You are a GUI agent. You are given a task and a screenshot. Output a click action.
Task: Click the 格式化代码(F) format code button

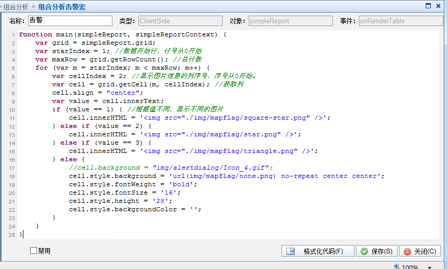pos(318,251)
